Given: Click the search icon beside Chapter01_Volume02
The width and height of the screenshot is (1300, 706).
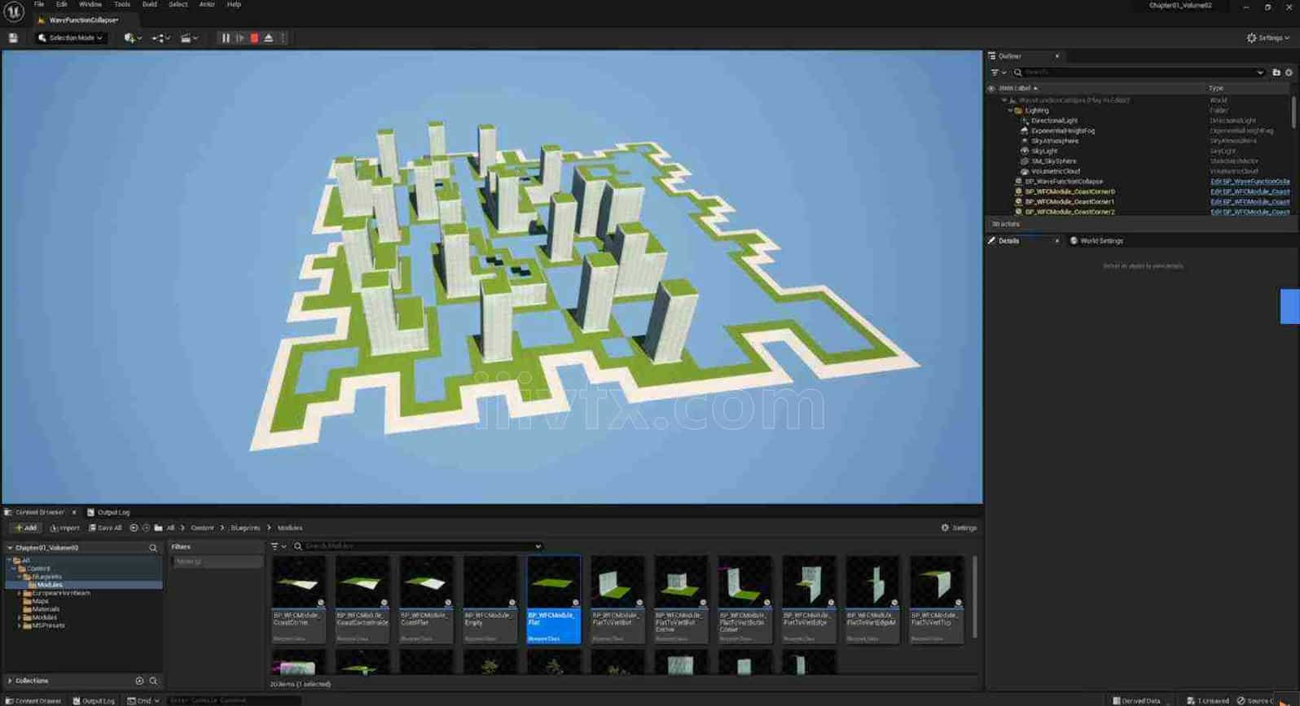Looking at the screenshot, I should tap(153, 548).
